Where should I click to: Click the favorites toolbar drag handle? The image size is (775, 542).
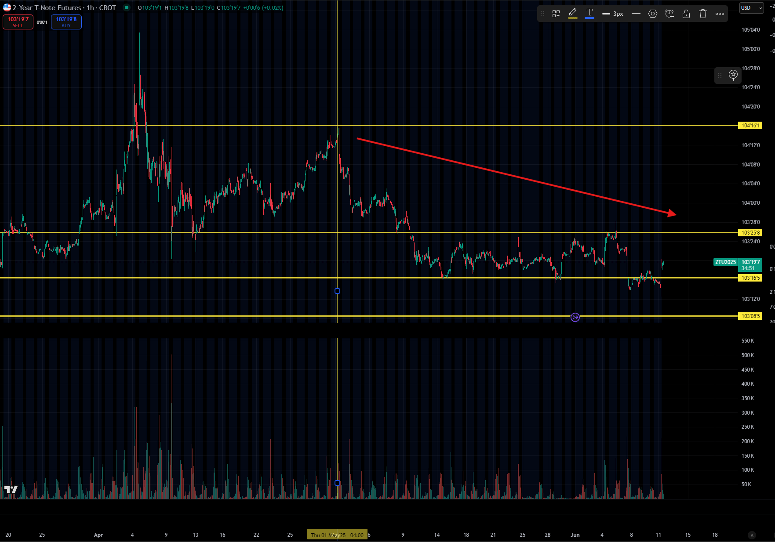tap(720, 76)
